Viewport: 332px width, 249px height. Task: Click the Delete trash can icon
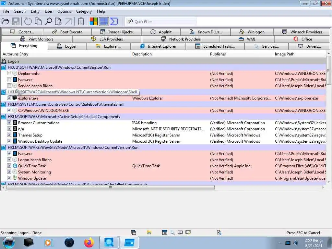(x=81, y=21)
